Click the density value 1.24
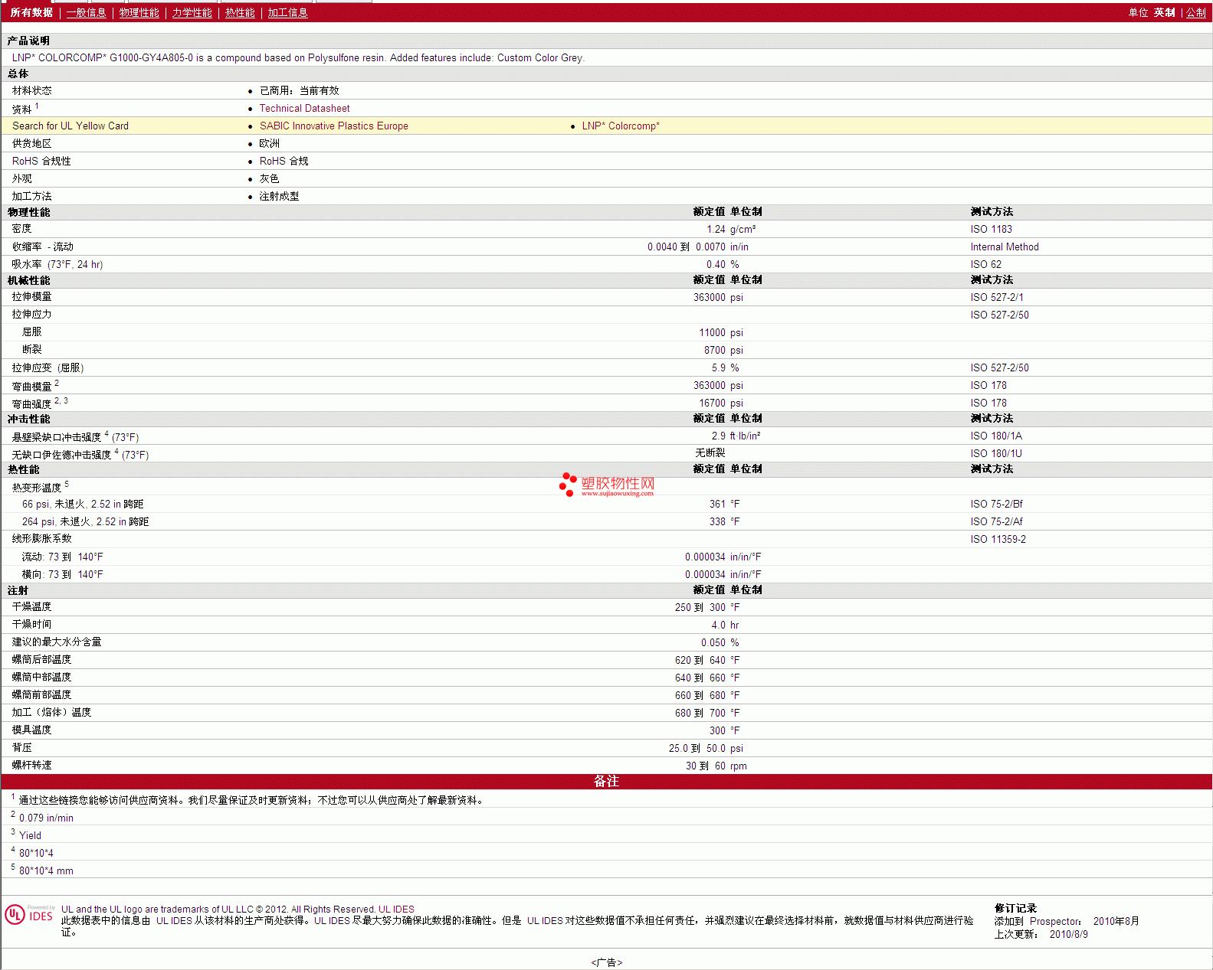Viewport: 1213px width, 970px height. [x=716, y=230]
